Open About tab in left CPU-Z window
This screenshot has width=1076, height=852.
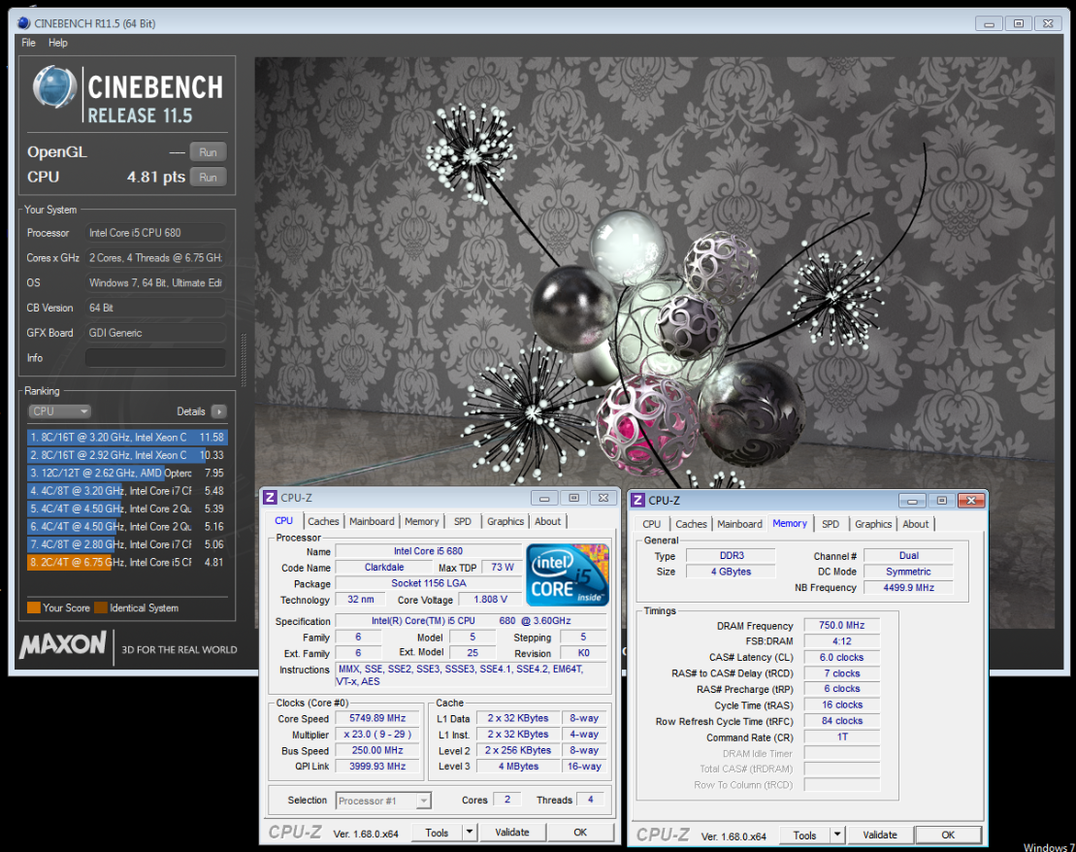[x=547, y=521]
